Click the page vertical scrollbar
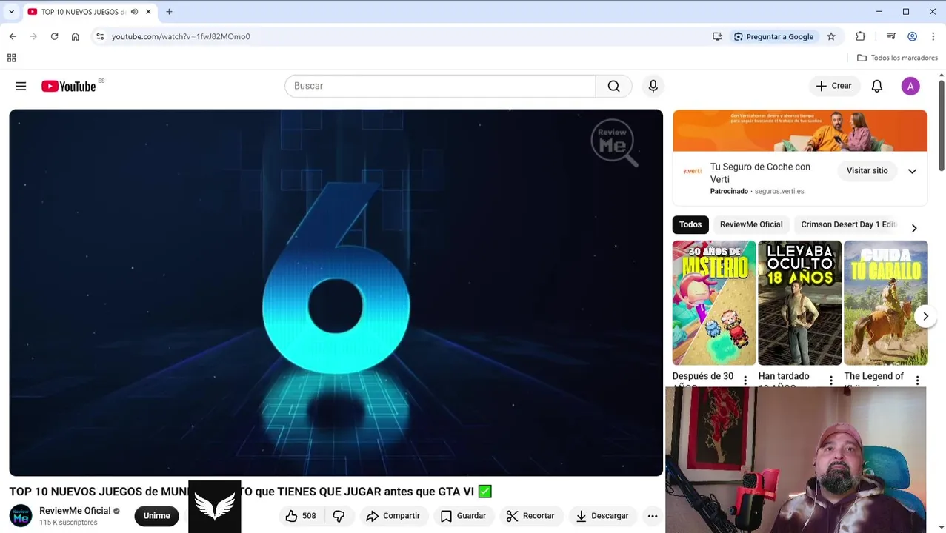The width and height of the screenshot is (946, 533). click(942, 126)
